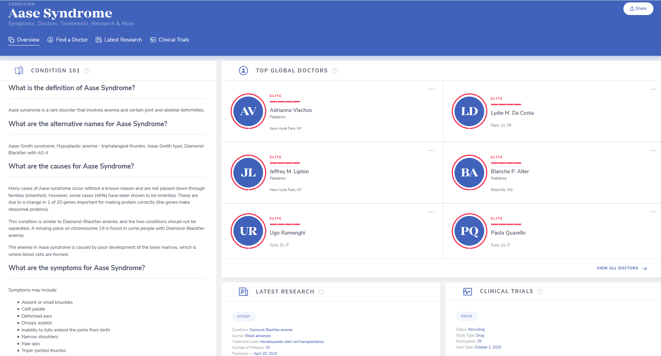This screenshot has width=661, height=356.
Task: Expand three-dot menu for Jeffrey M. Lipton
Action: click(431, 151)
